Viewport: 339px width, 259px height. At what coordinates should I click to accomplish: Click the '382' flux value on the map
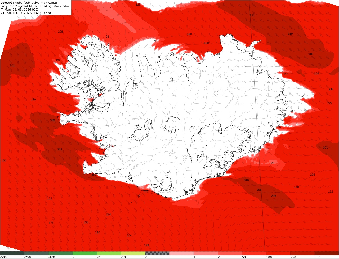(x=52, y=120)
